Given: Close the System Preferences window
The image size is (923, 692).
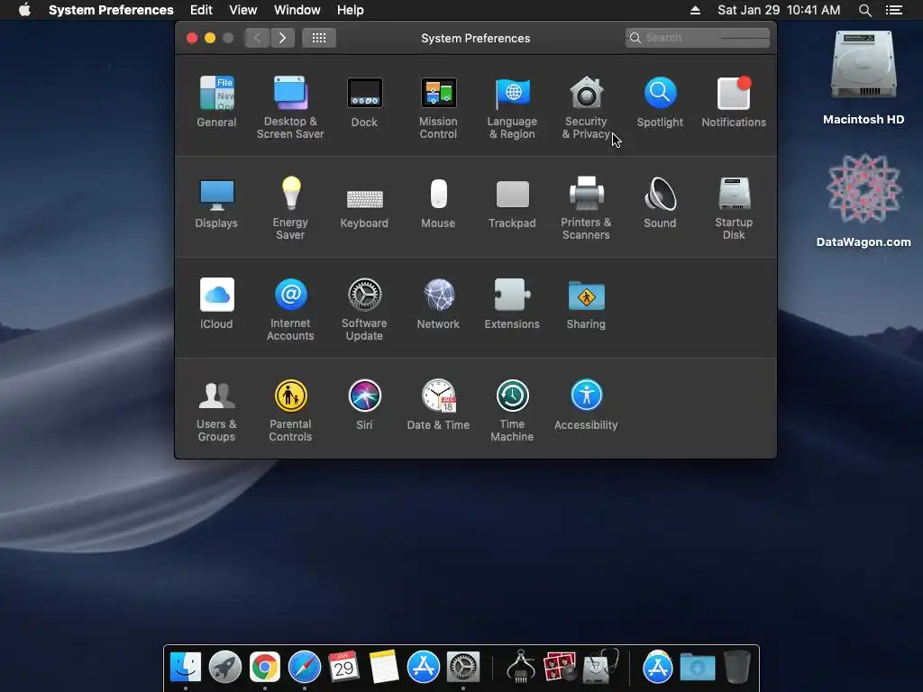Looking at the screenshot, I should 192,38.
